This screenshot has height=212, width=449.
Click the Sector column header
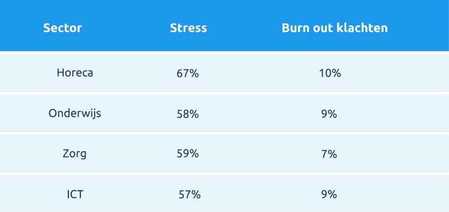pyautogui.click(x=63, y=28)
